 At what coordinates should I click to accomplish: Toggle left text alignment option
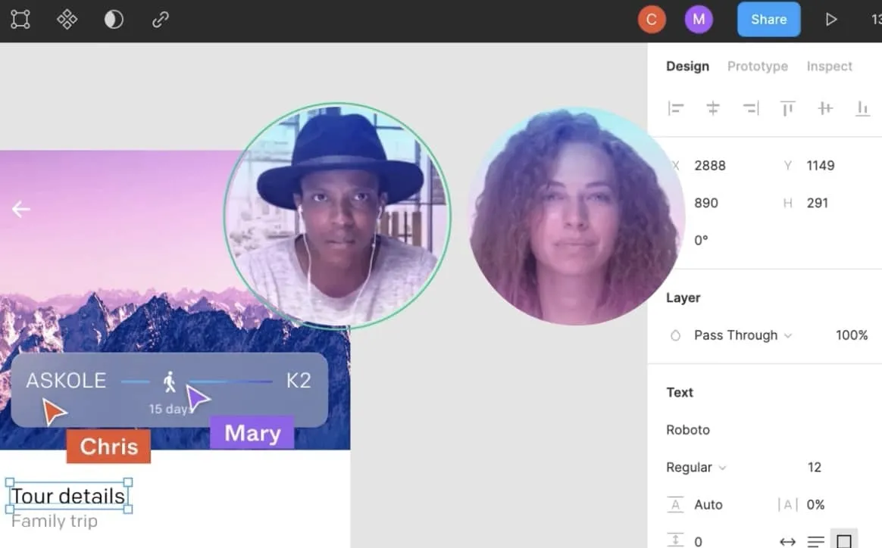tap(816, 541)
